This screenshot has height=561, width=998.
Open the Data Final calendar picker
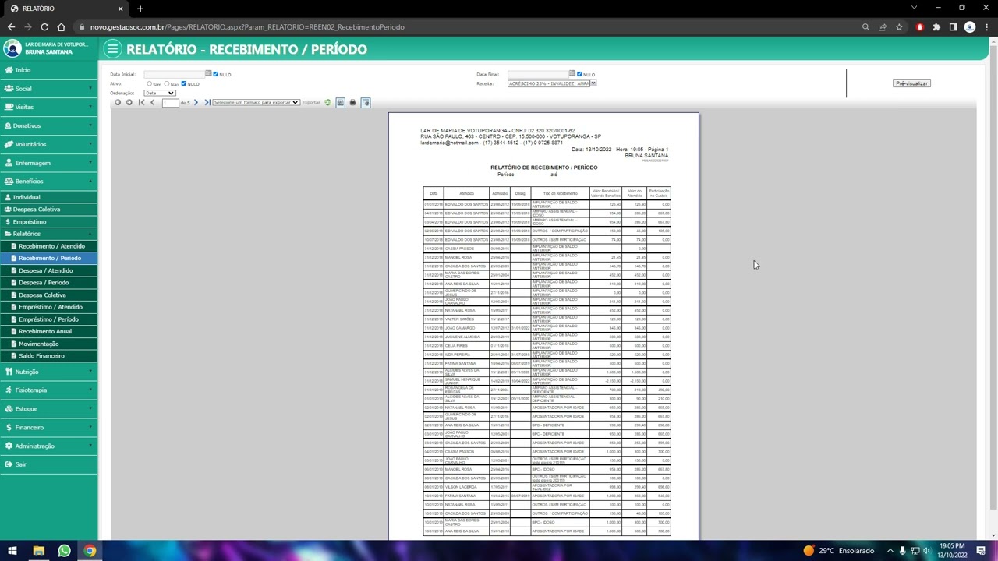[x=572, y=74]
